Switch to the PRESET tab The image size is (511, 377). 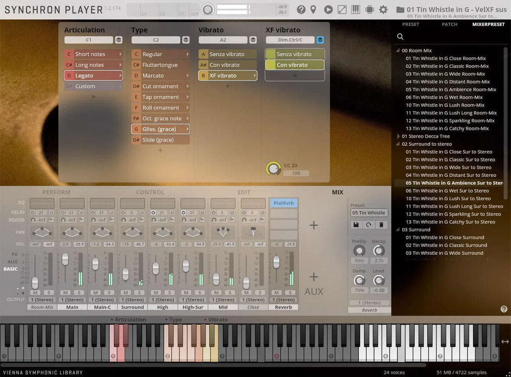point(411,24)
